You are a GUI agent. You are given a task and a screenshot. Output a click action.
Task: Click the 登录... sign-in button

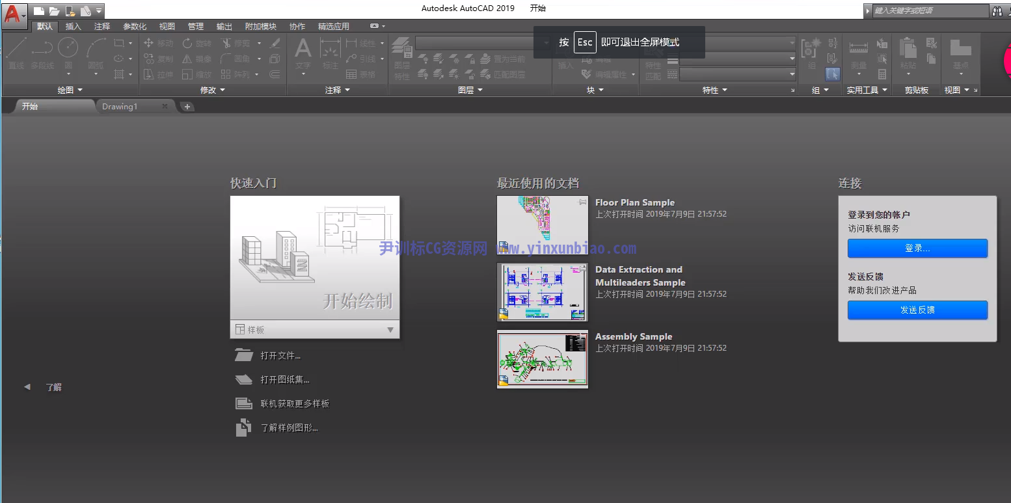[x=917, y=248]
